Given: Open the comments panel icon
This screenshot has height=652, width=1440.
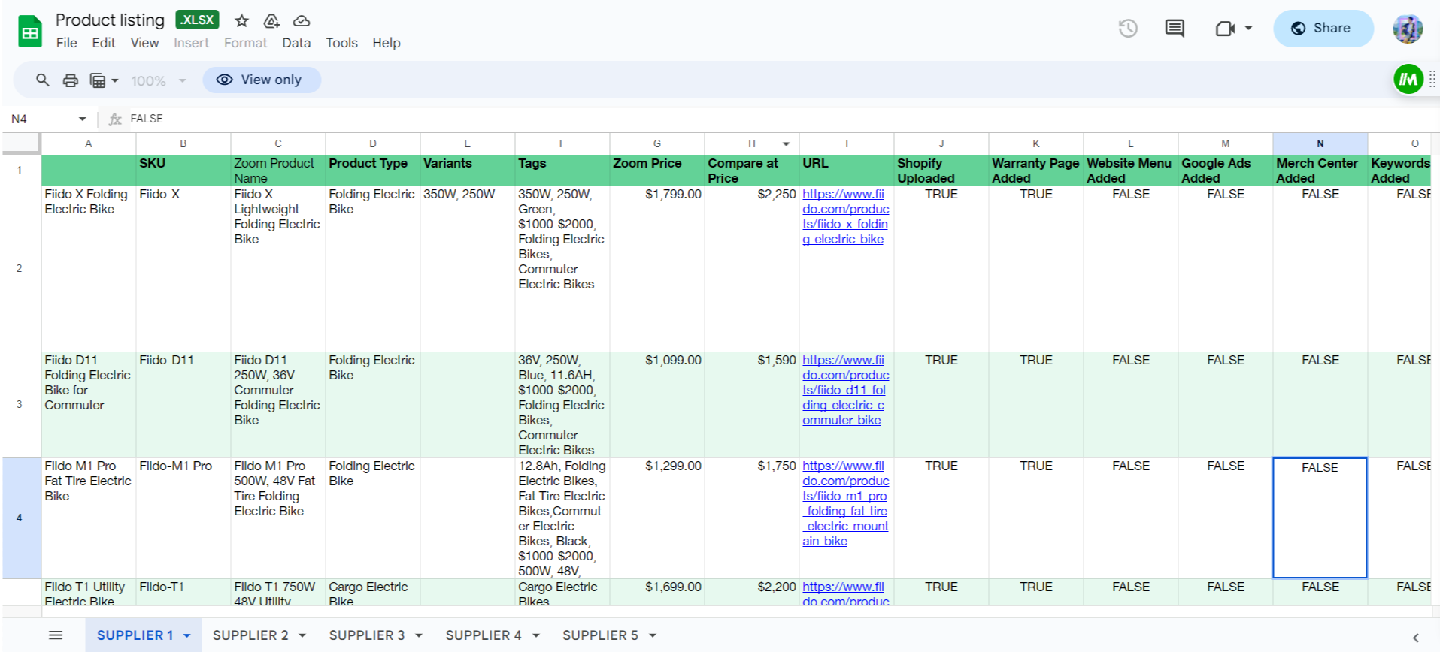Looking at the screenshot, I should [x=1174, y=29].
